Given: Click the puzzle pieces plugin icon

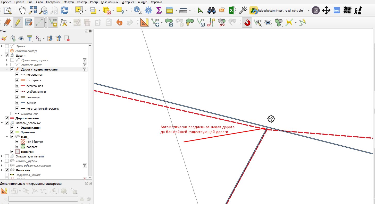Looking at the screenshot, I should pos(347,11).
